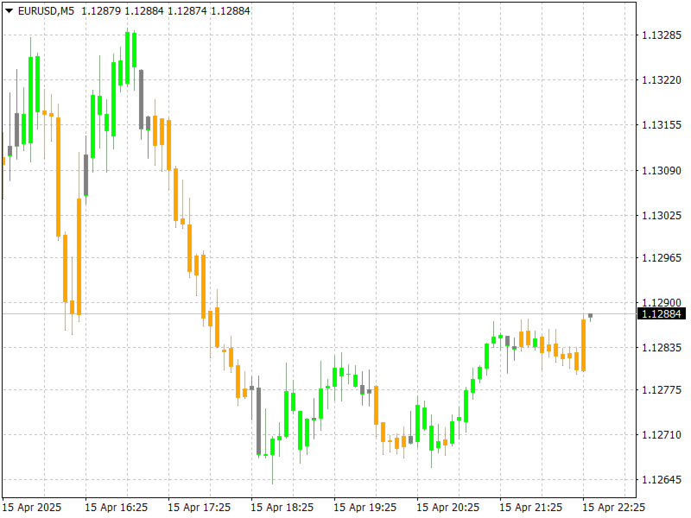Viewport: 691px width, 518px height.
Task: Click the 15 Apr 20:25 time label
Action: 447,508
